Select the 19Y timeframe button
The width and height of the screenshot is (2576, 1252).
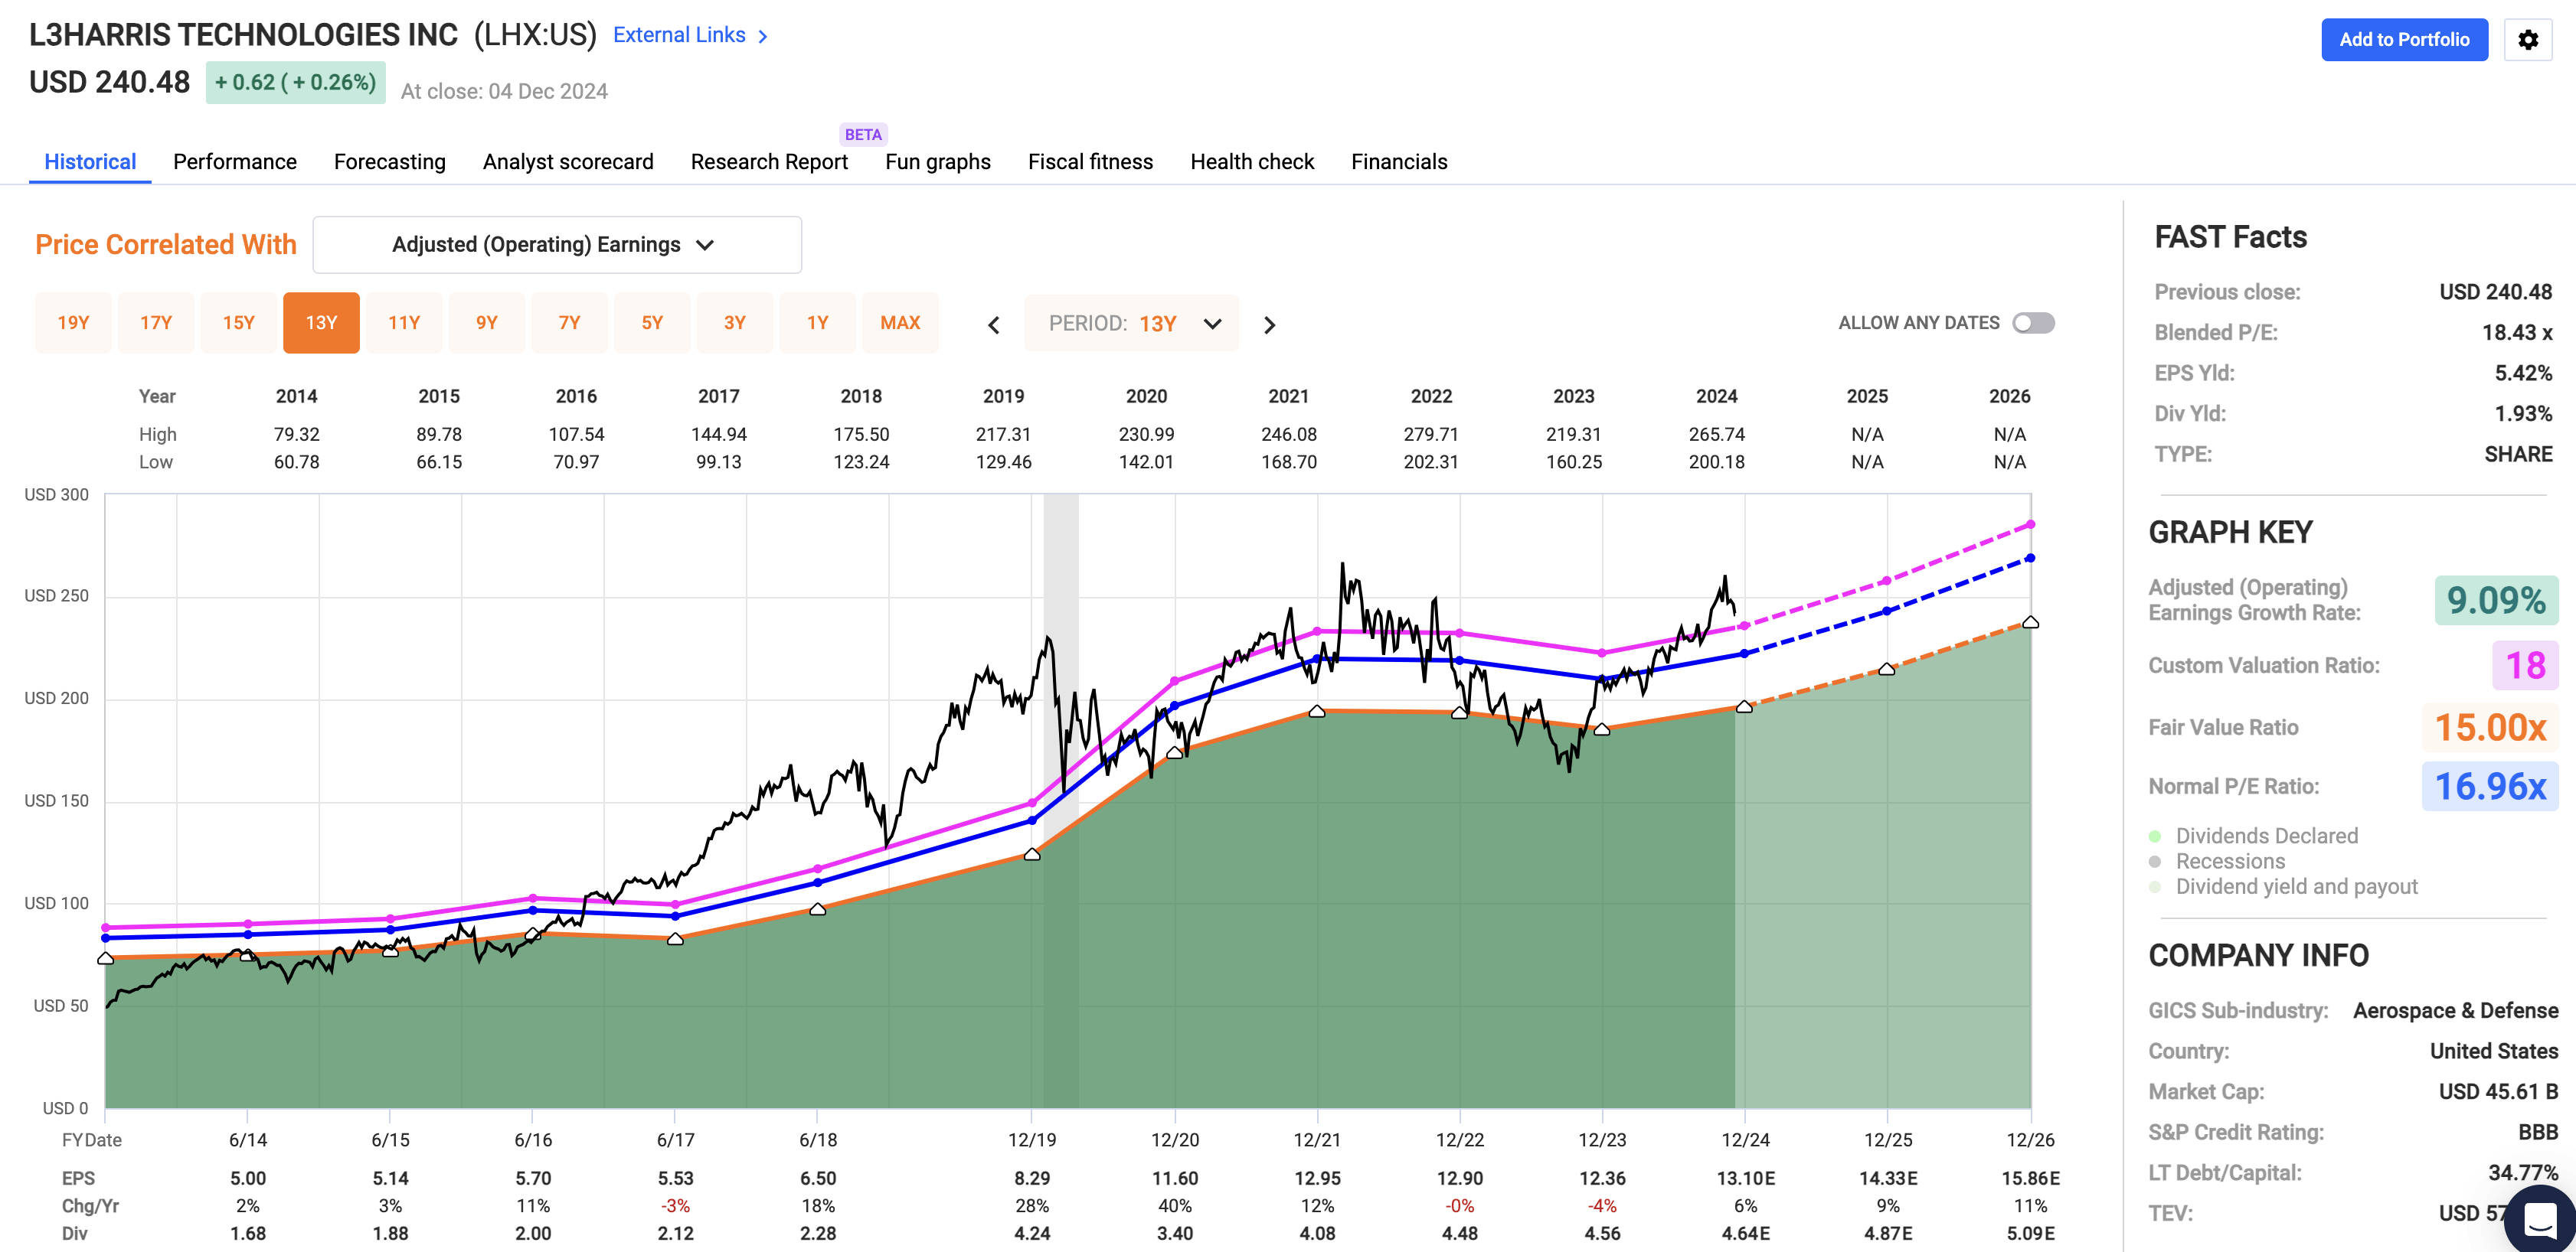tap(73, 321)
